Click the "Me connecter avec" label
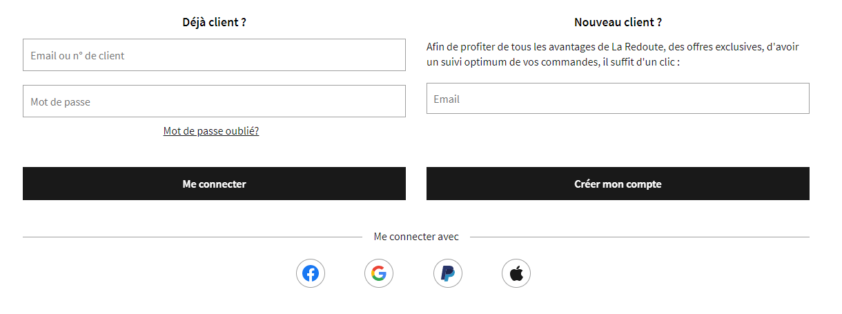This screenshot has width=842, height=314. pos(416,237)
